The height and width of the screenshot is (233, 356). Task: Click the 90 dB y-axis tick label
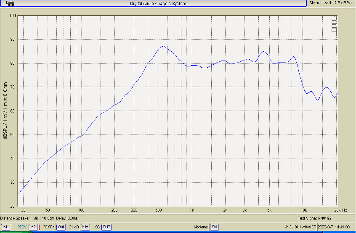coord(12,40)
